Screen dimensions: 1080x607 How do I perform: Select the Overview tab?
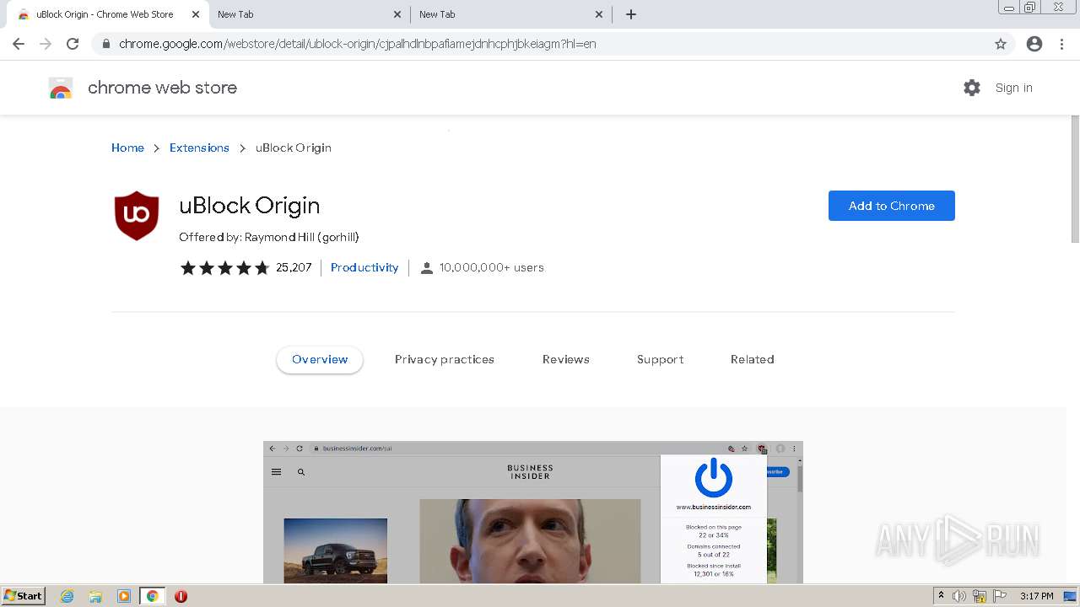pos(320,359)
